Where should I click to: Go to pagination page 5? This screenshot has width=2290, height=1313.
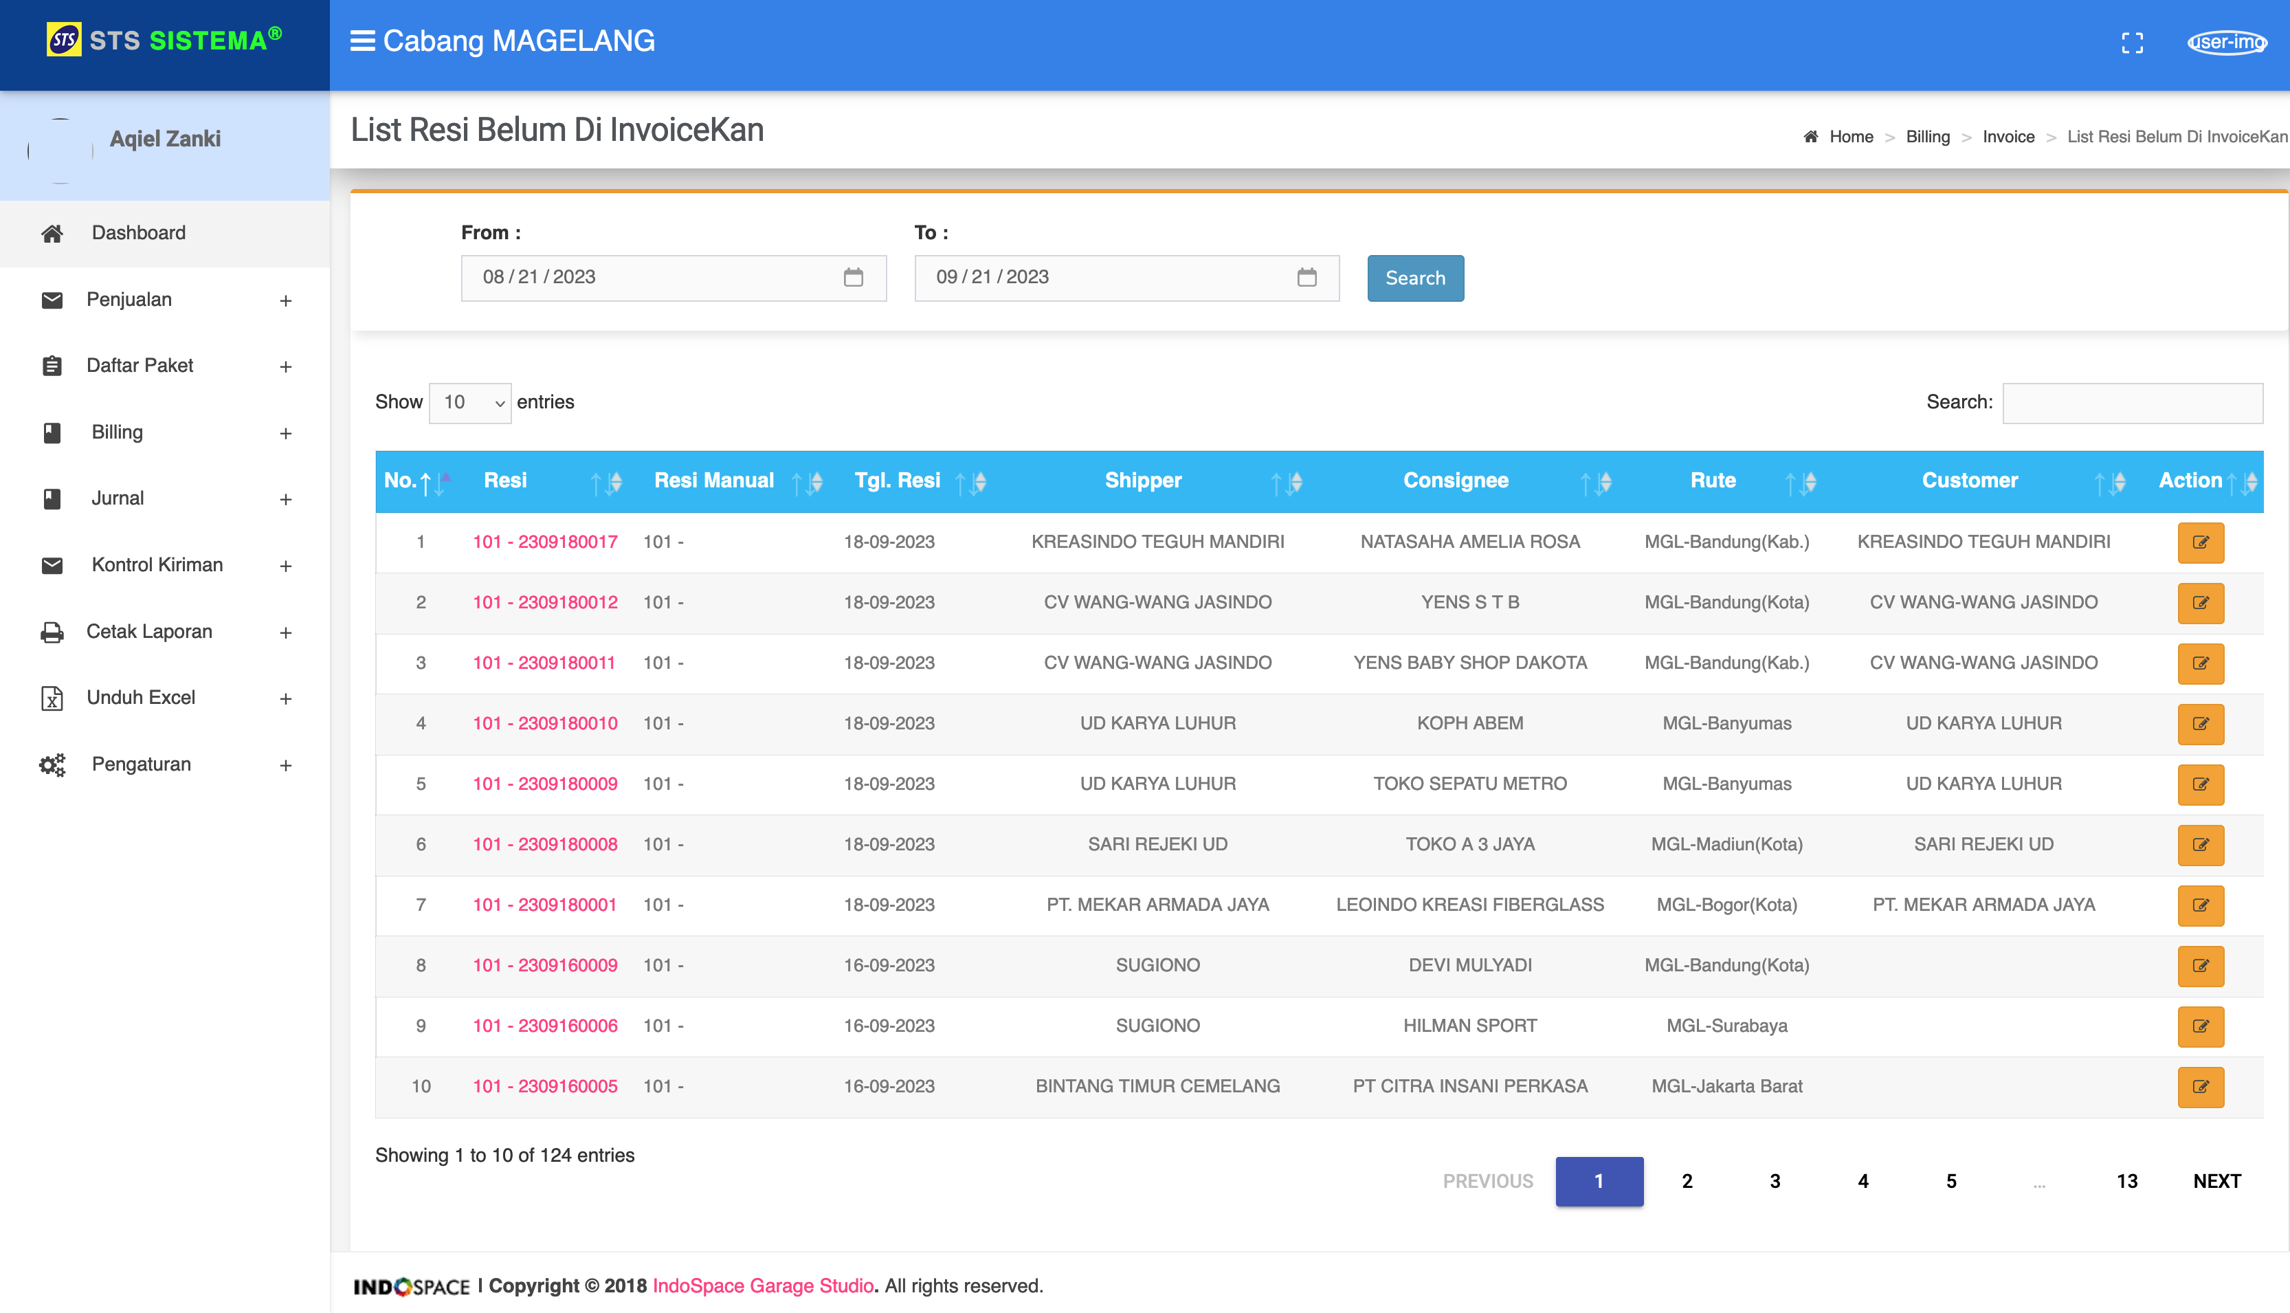click(x=1951, y=1181)
